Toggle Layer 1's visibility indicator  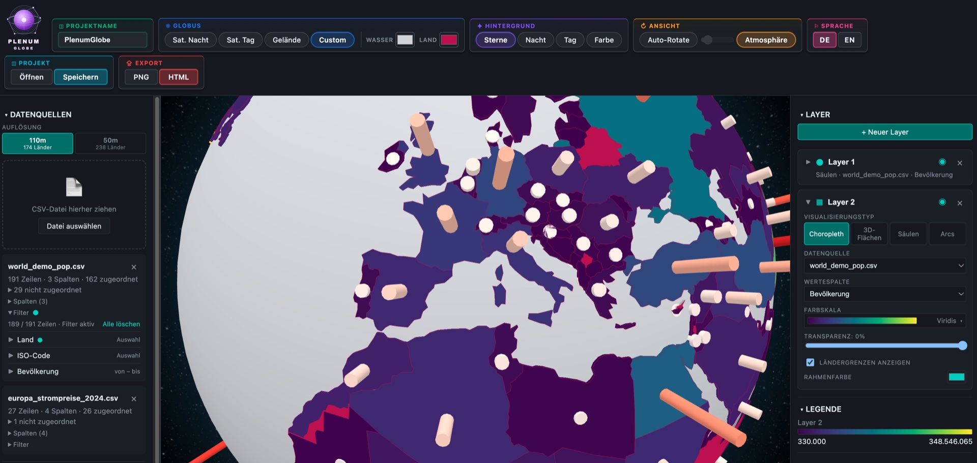click(942, 162)
